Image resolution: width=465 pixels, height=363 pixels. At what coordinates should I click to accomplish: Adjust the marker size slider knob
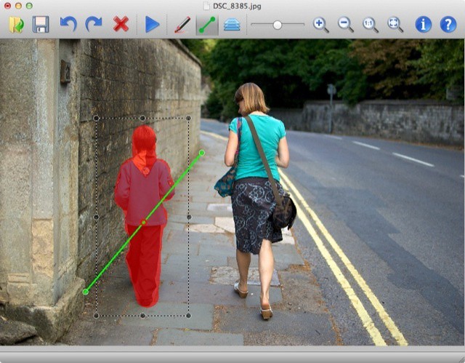tap(278, 25)
